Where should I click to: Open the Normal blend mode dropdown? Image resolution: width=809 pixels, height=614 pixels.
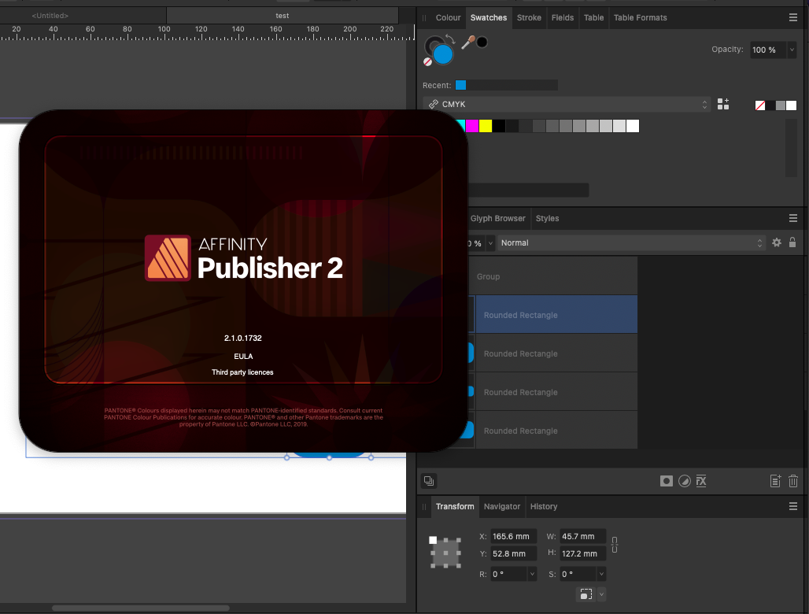point(631,243)
